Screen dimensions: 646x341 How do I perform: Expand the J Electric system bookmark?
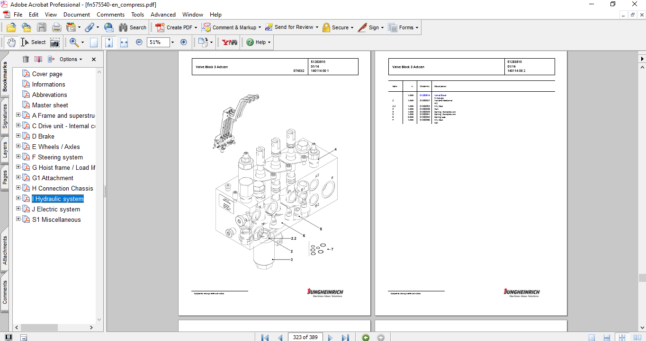coord(18,209)
